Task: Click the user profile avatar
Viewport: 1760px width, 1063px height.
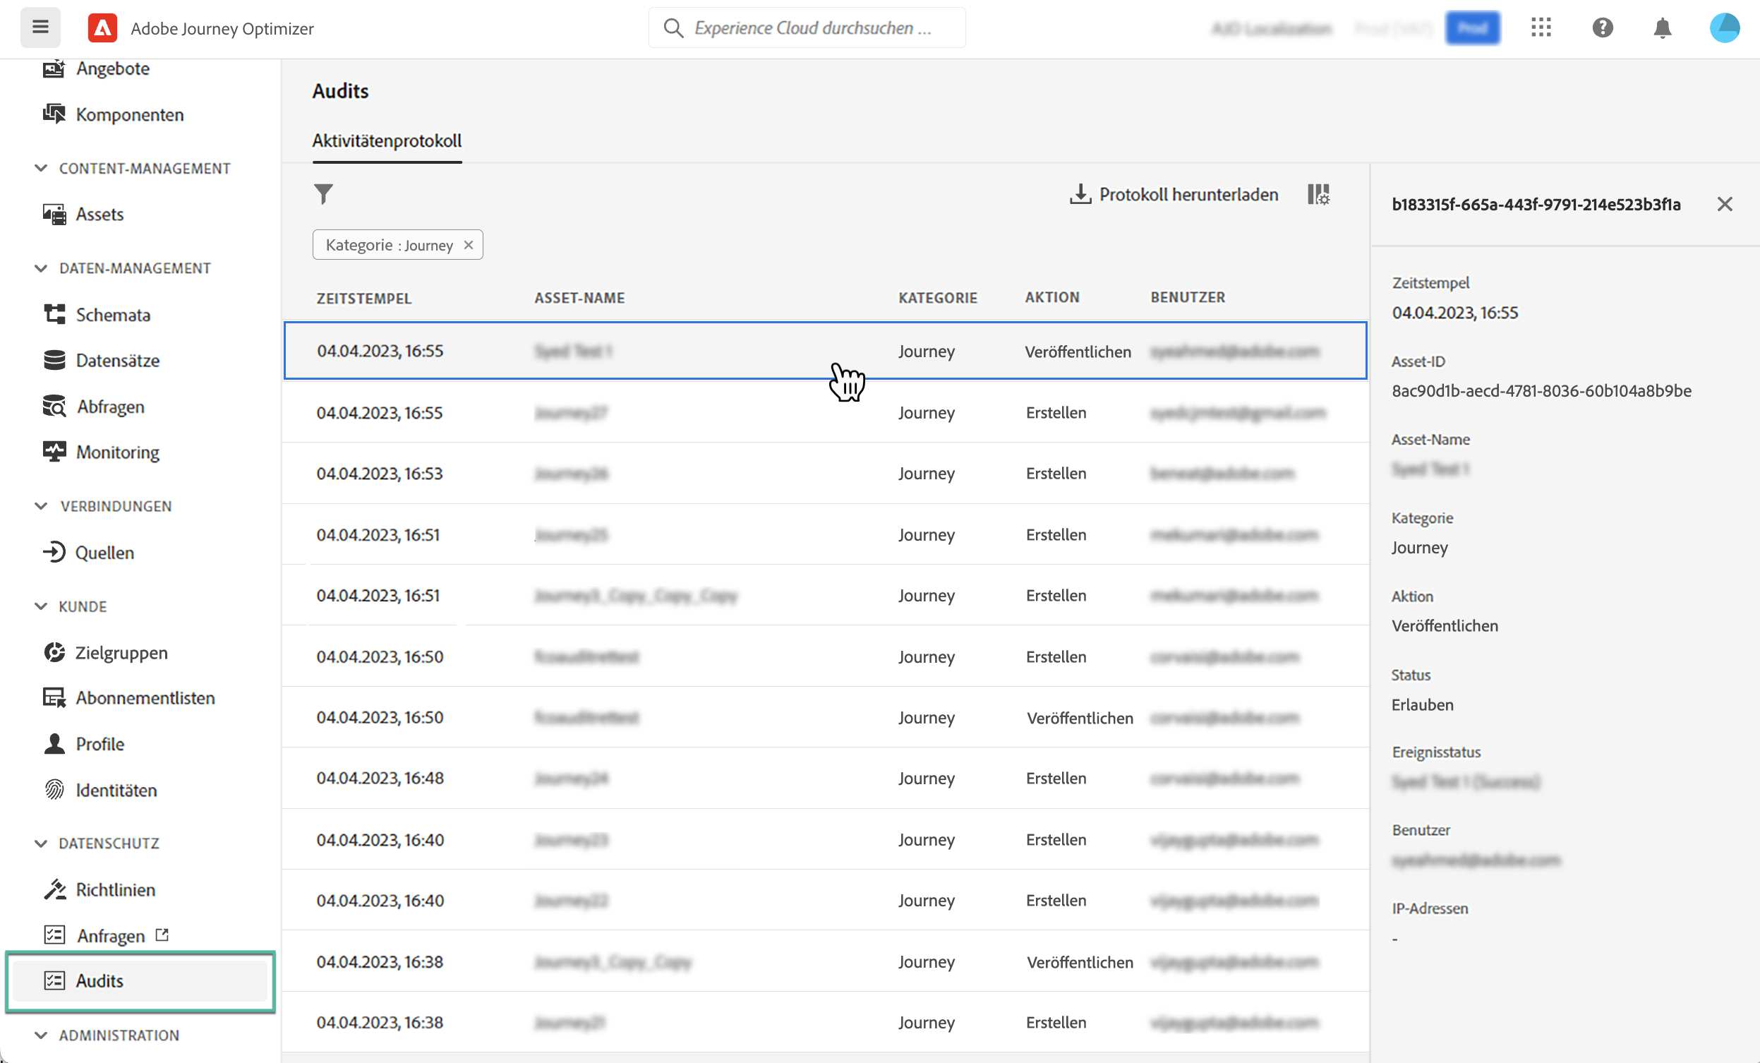Action: [x=1723, y=28]
